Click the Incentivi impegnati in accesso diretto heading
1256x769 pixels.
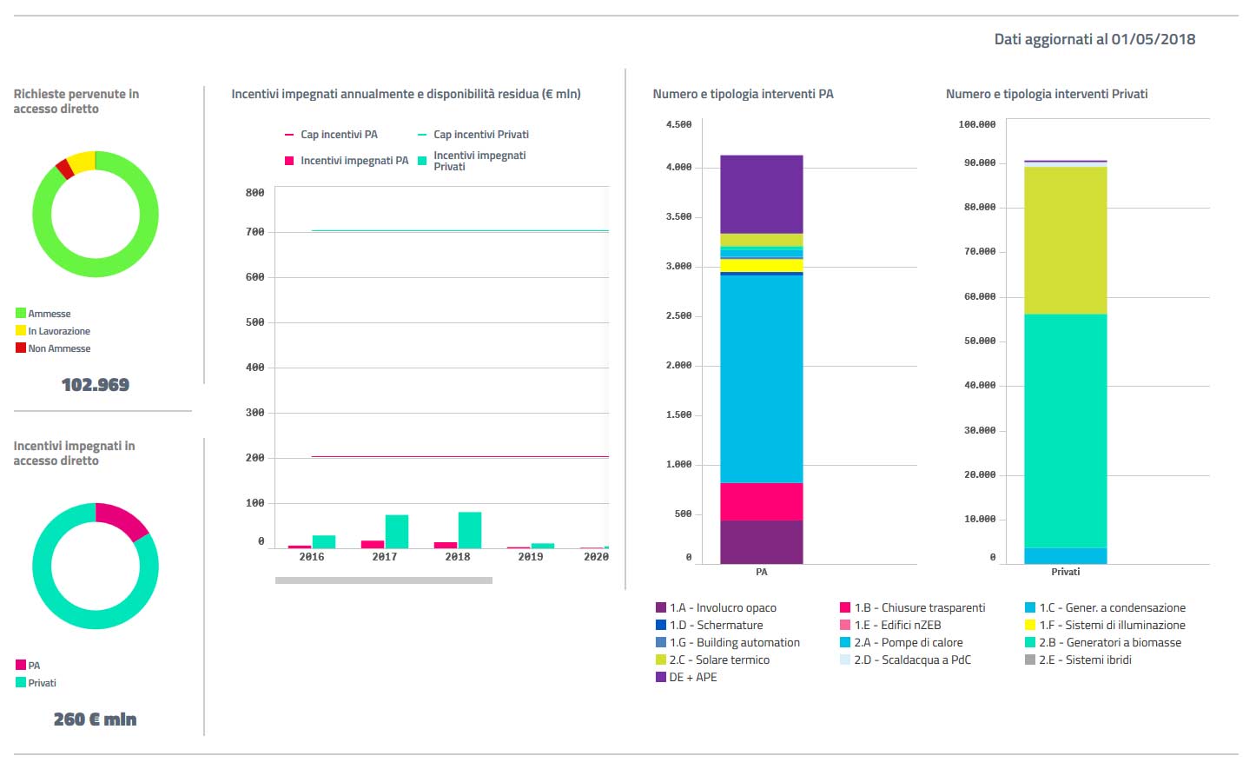(x=75, y=453)
